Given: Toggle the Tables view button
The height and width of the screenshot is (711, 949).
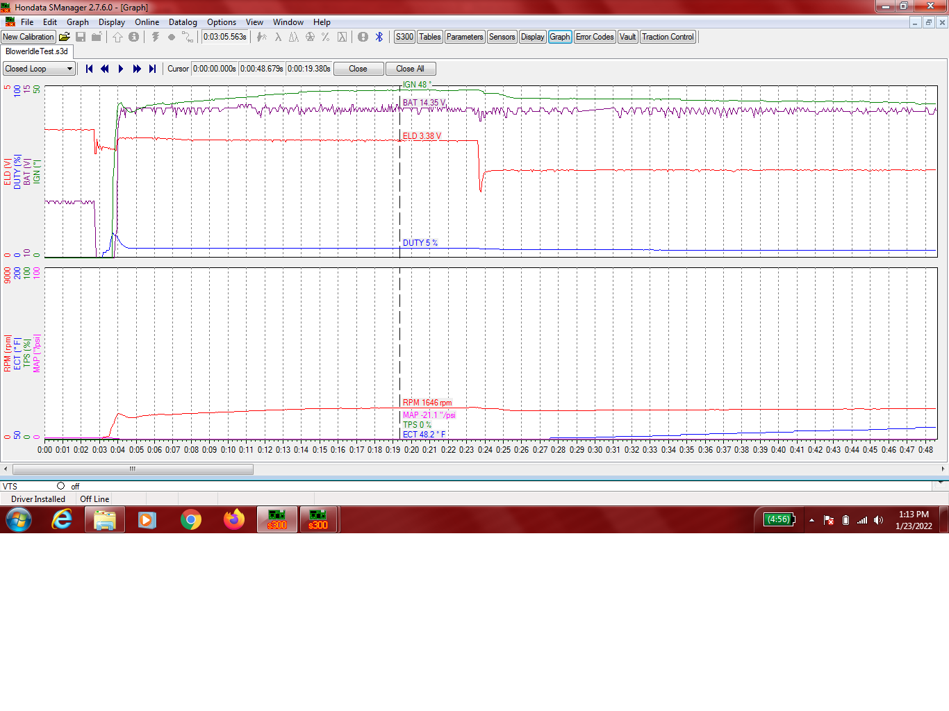Looking at the screenshot, I should click(429, 37).
